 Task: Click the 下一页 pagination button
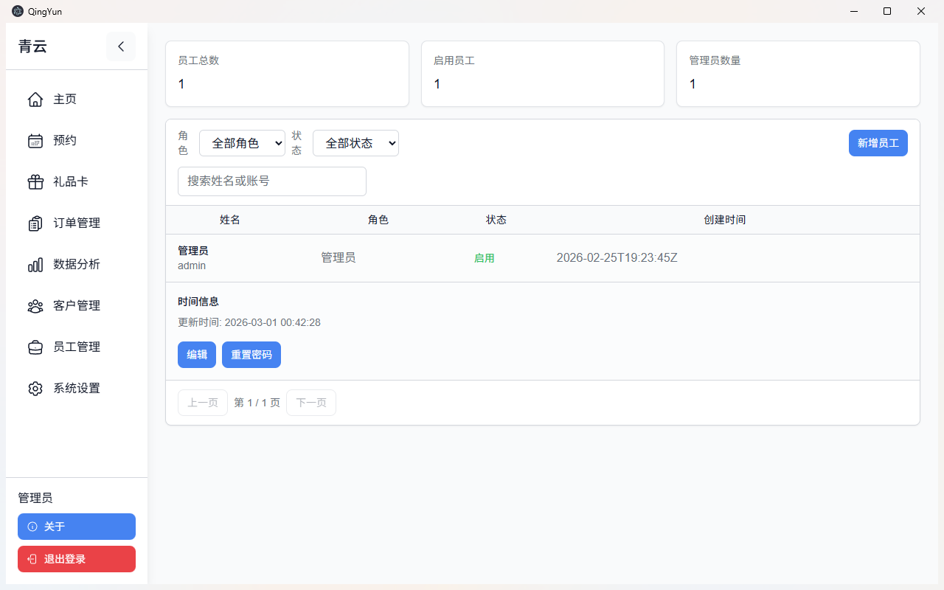point(311,403)
